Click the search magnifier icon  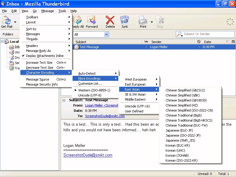click(179, 34)
